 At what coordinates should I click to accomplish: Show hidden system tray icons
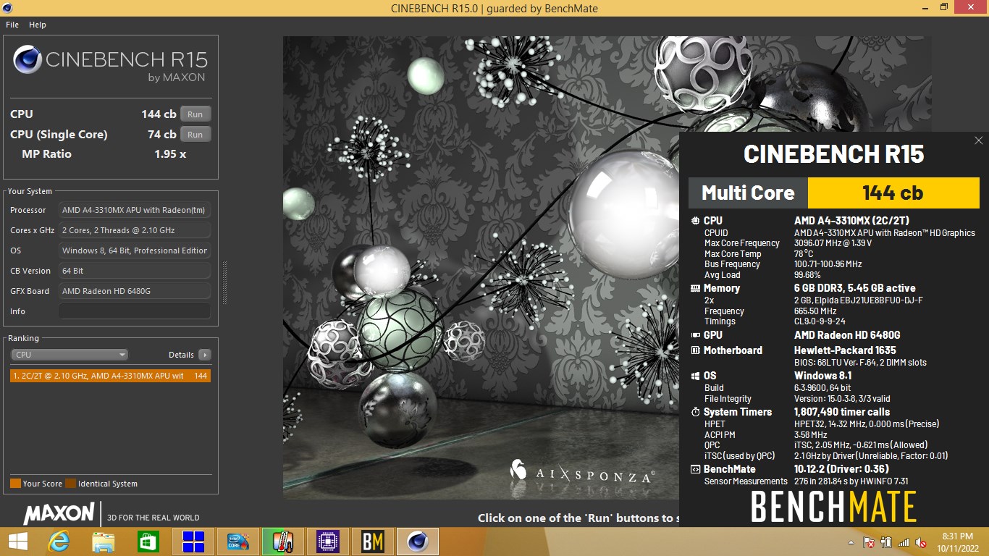(851, 542)
